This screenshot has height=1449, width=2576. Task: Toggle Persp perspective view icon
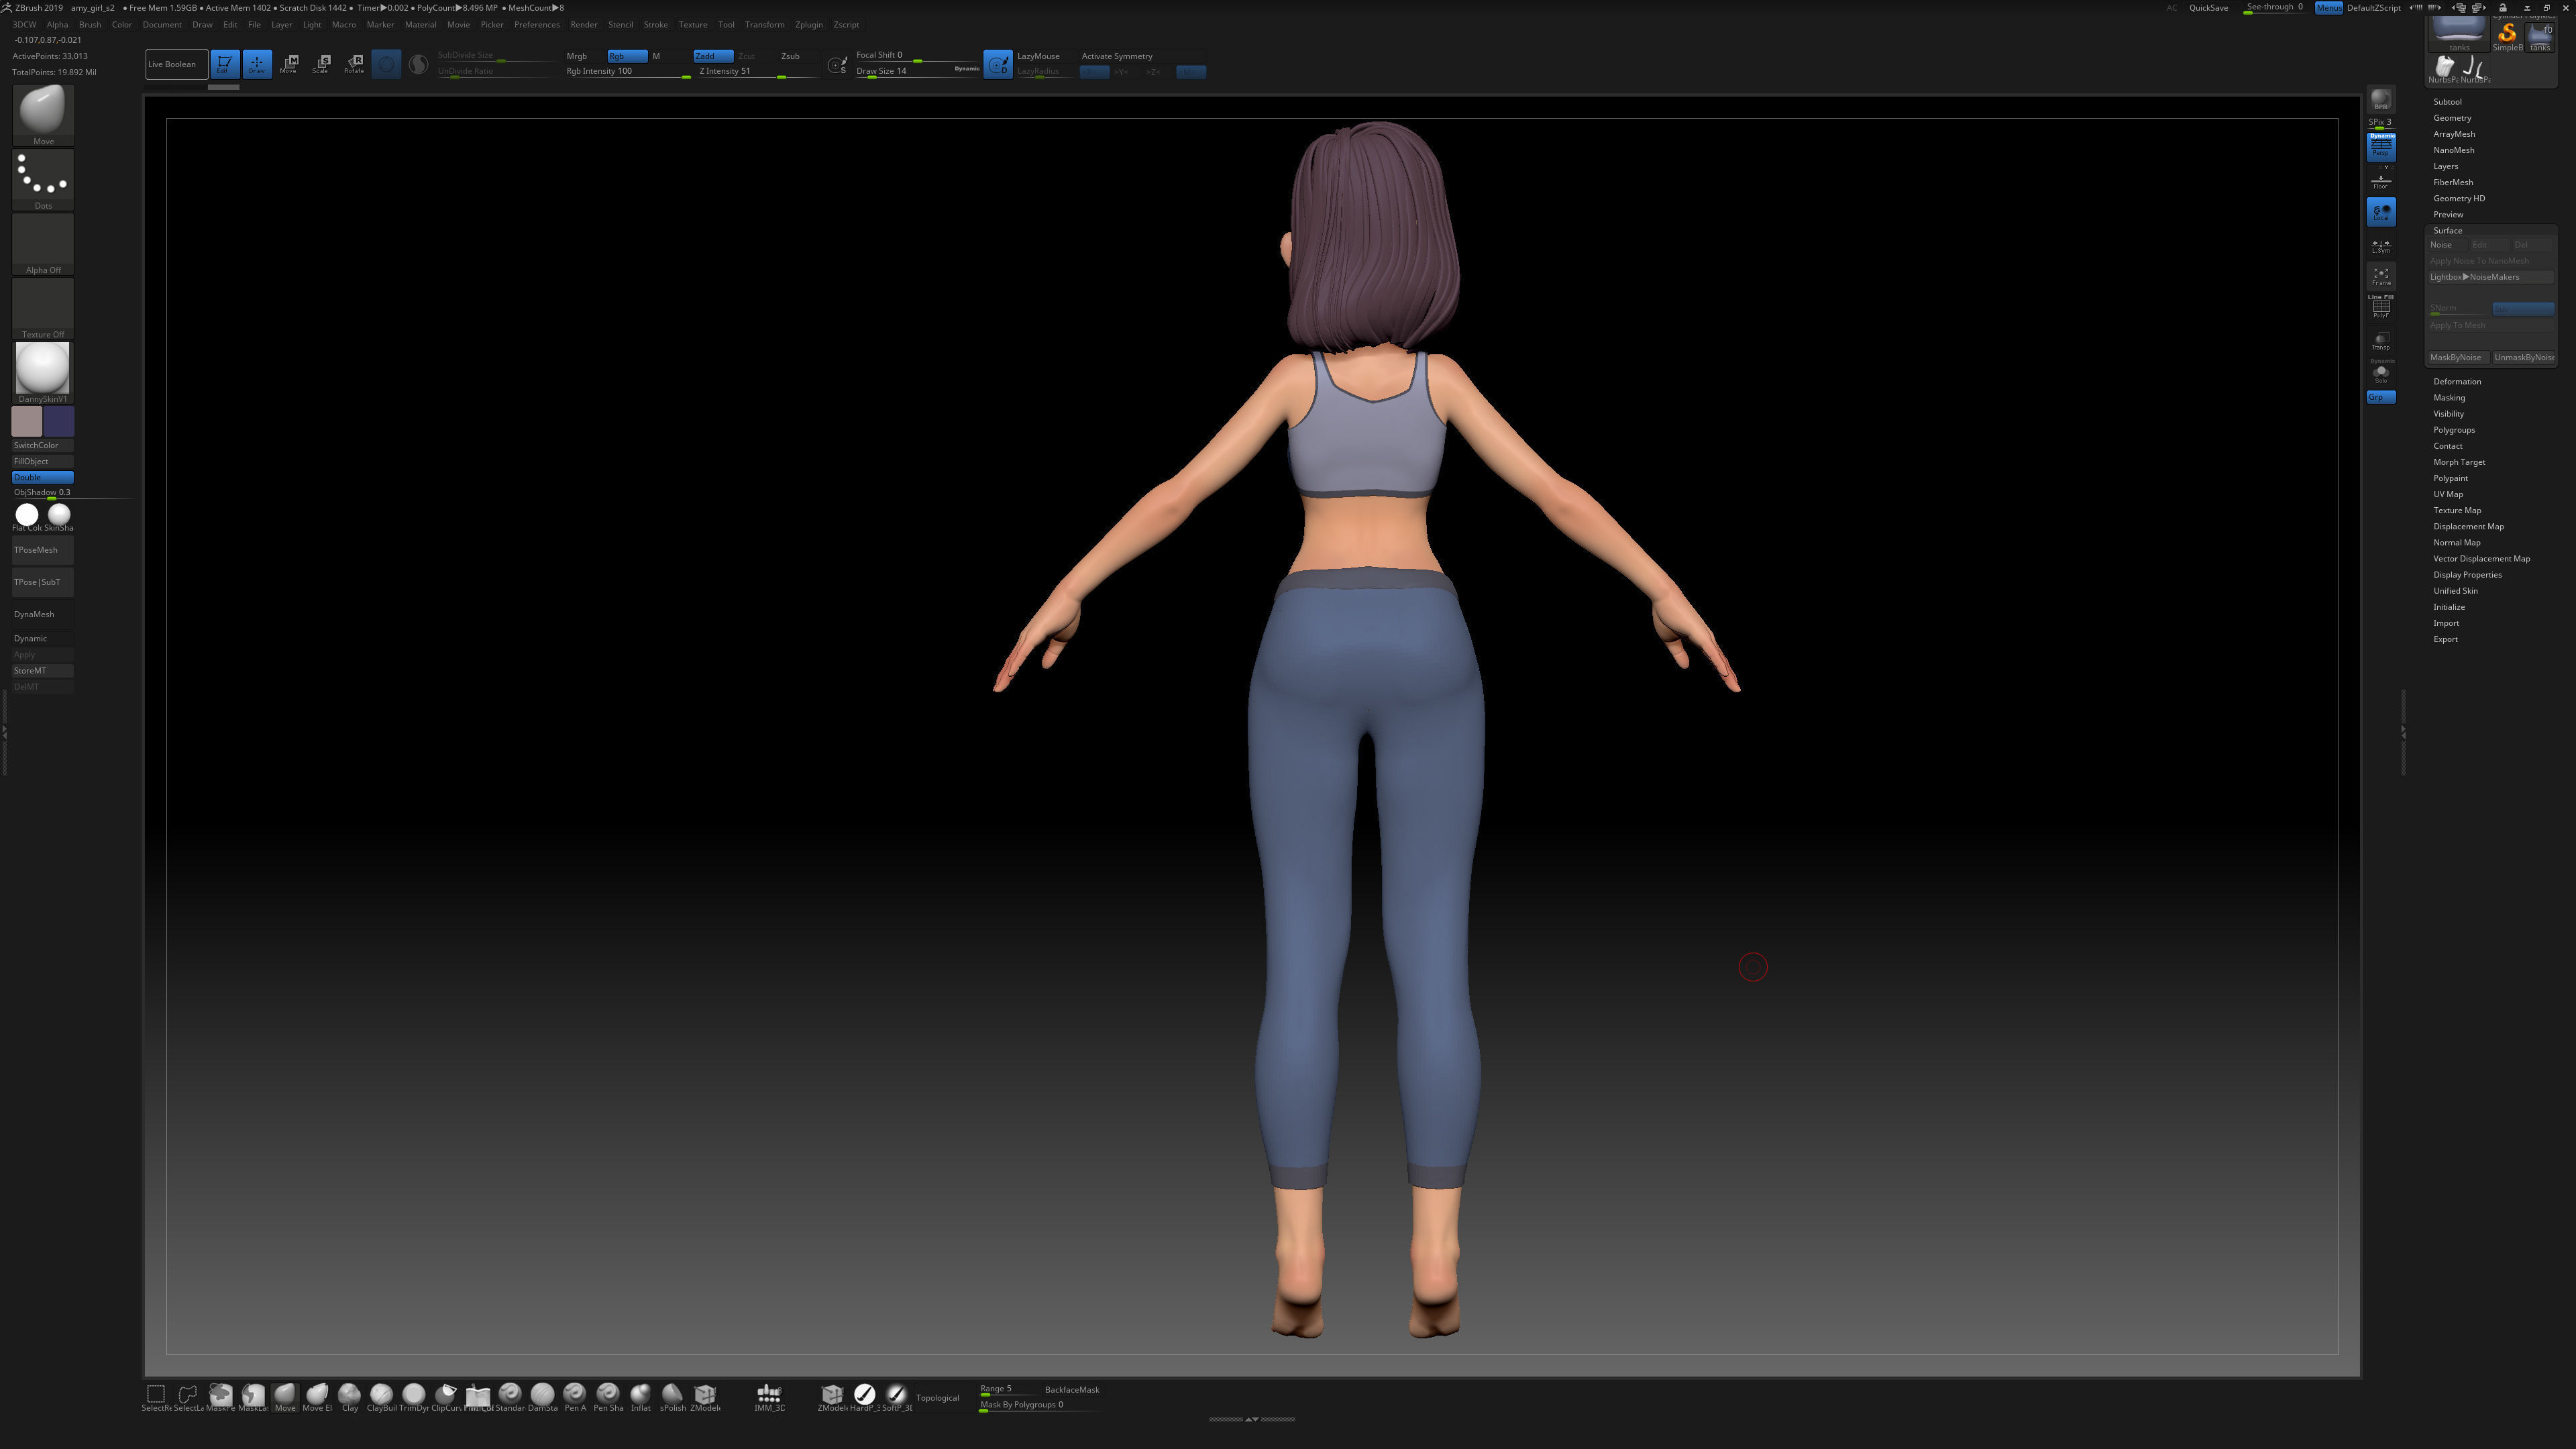click(x=2380, y=147)
